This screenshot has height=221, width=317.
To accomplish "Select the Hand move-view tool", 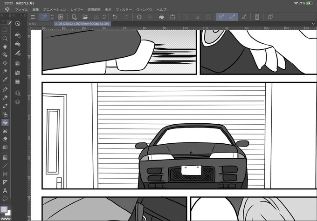I will [5, 47].
